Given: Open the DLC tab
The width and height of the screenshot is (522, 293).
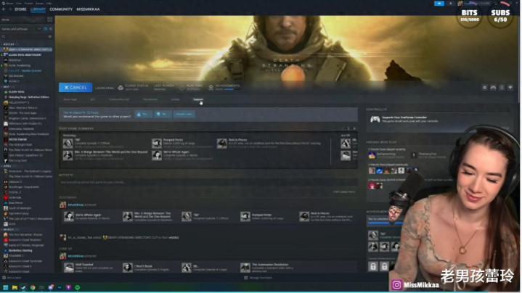Looking at the screenshot, I should 92,99.
